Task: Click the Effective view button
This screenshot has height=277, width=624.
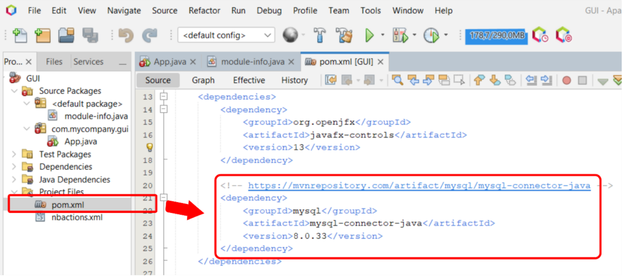Action: pyautogui.click(x=249, y=80)
